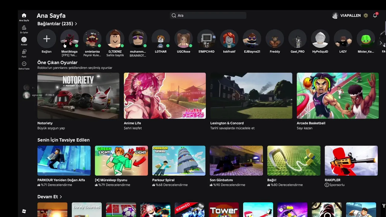This screenshot has height=217, width=386.
Task: Open Lexington & Concord game thumbnail
Action: coord(251,96)
